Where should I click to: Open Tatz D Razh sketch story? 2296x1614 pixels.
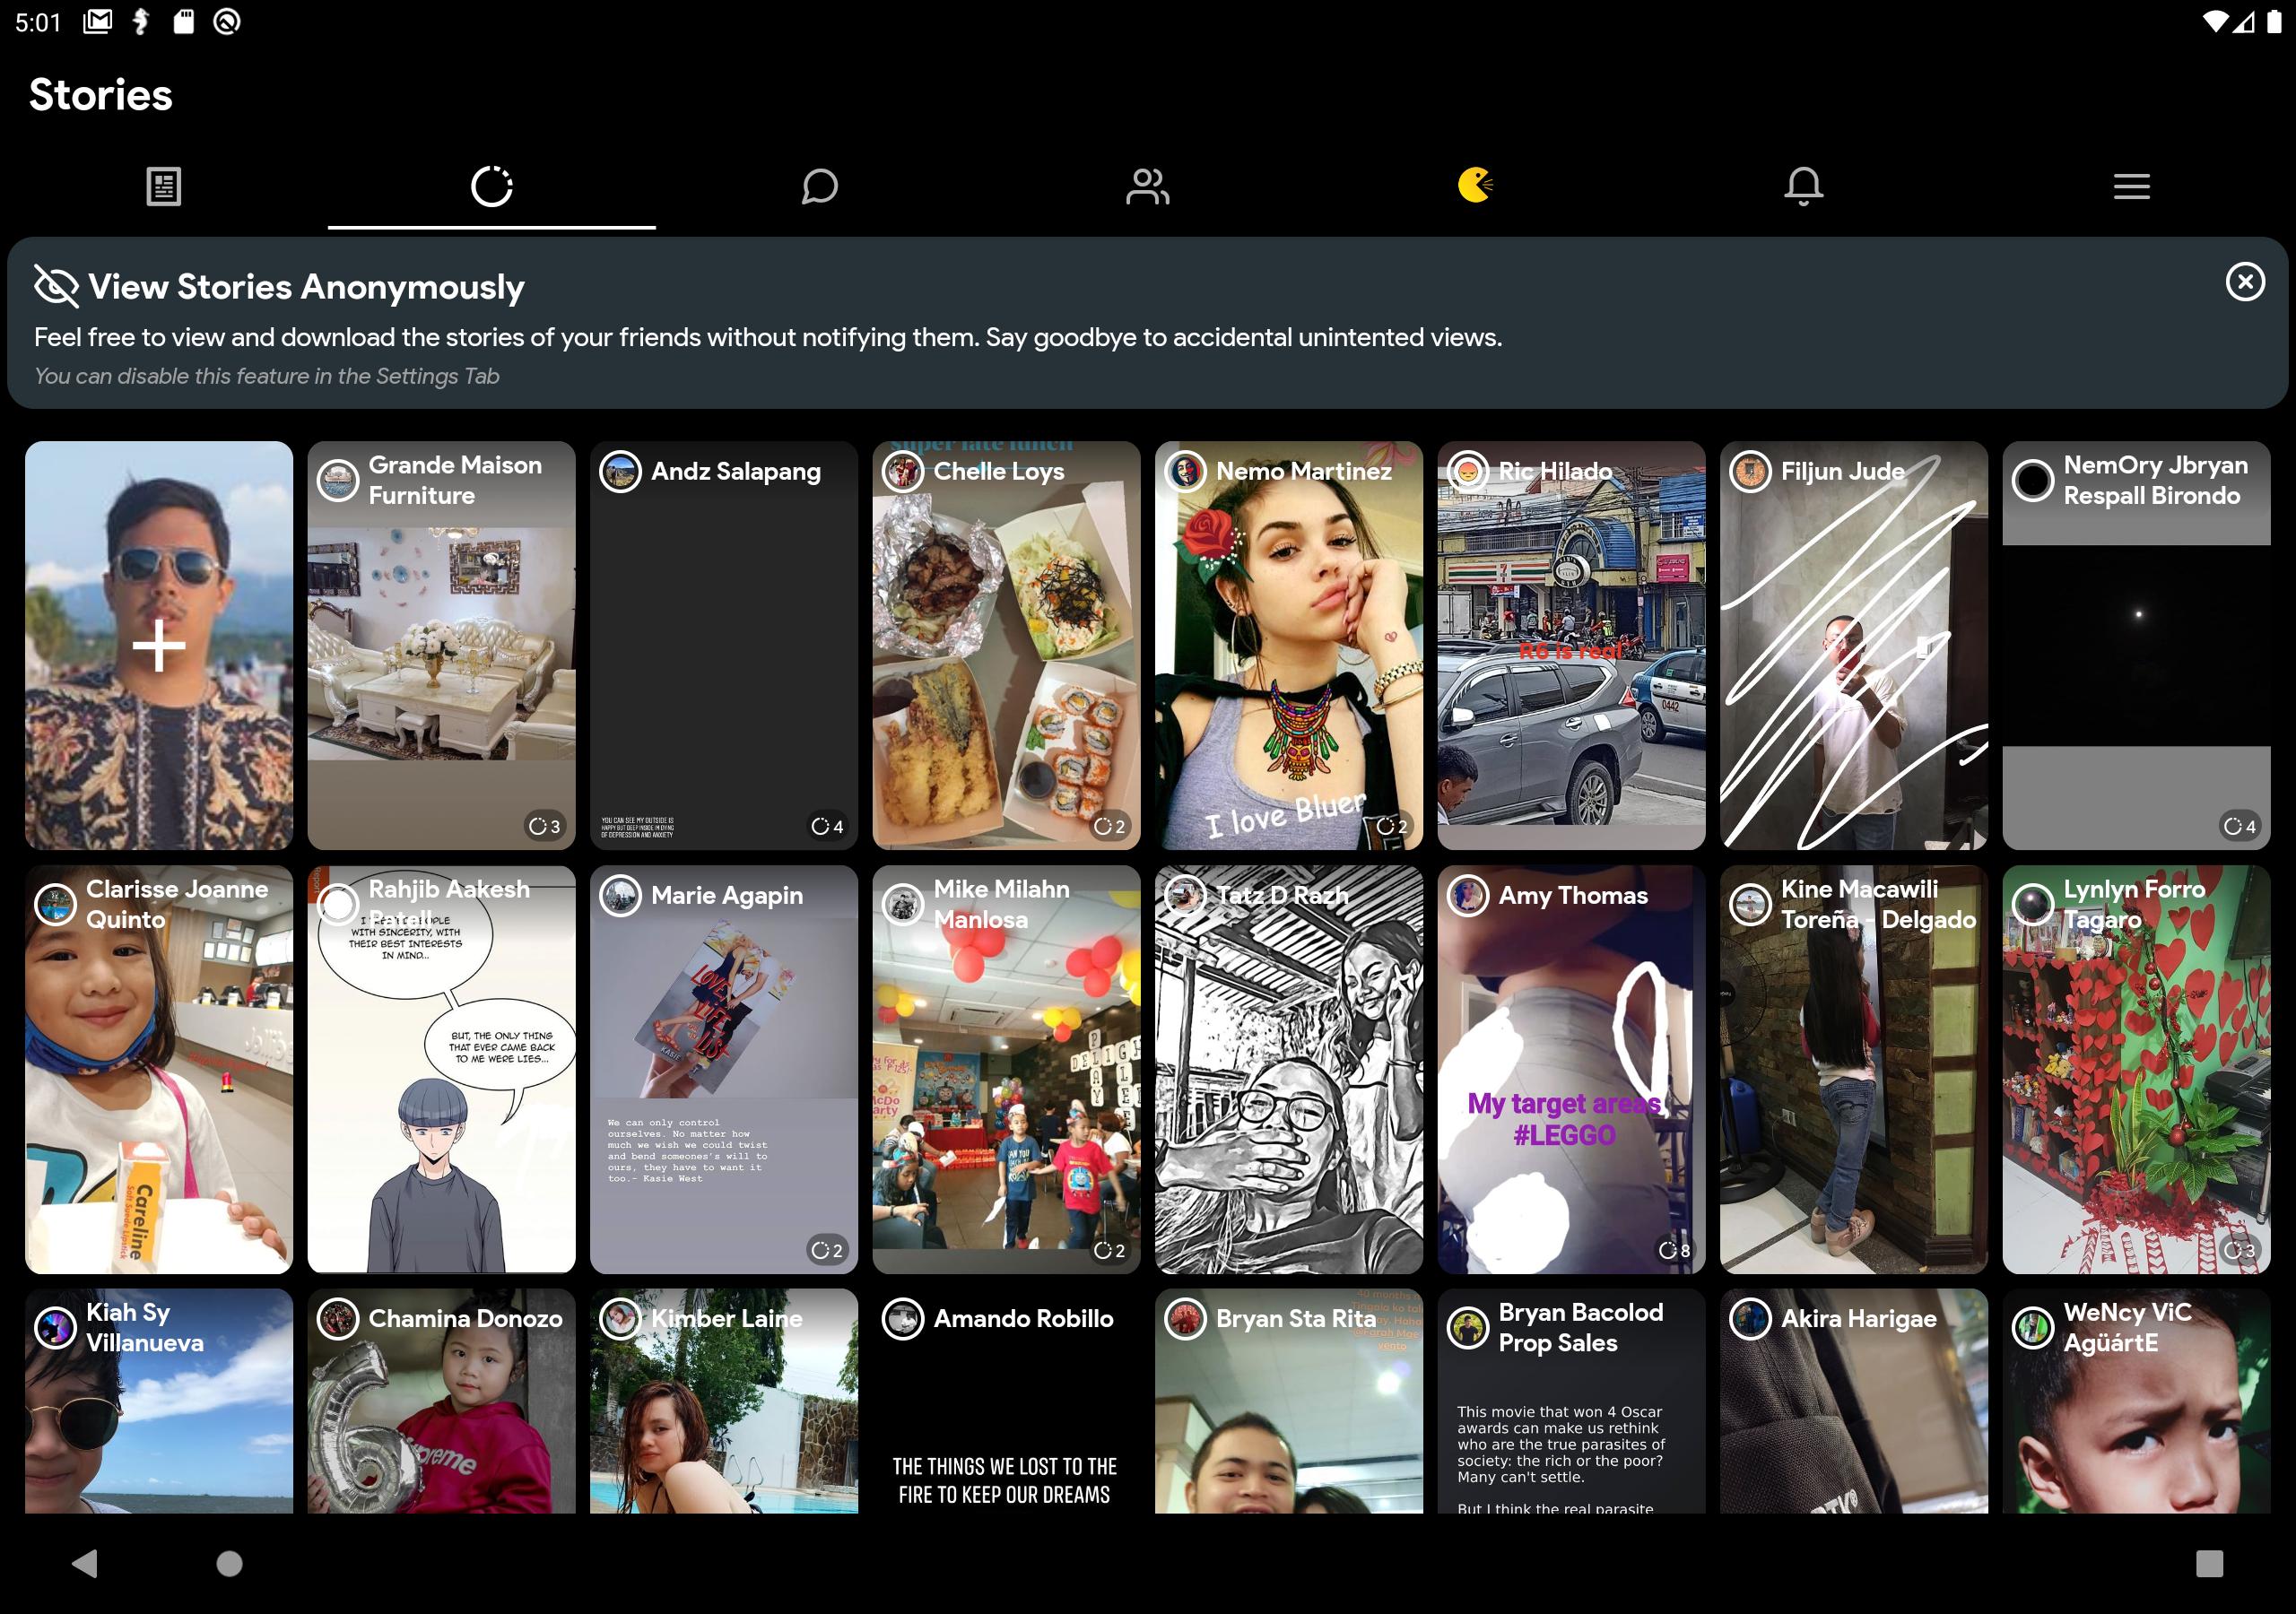click(1289, 1069)
